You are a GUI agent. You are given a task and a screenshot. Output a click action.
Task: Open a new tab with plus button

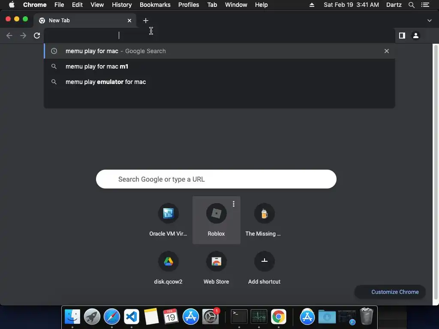[x=146, y=21]
